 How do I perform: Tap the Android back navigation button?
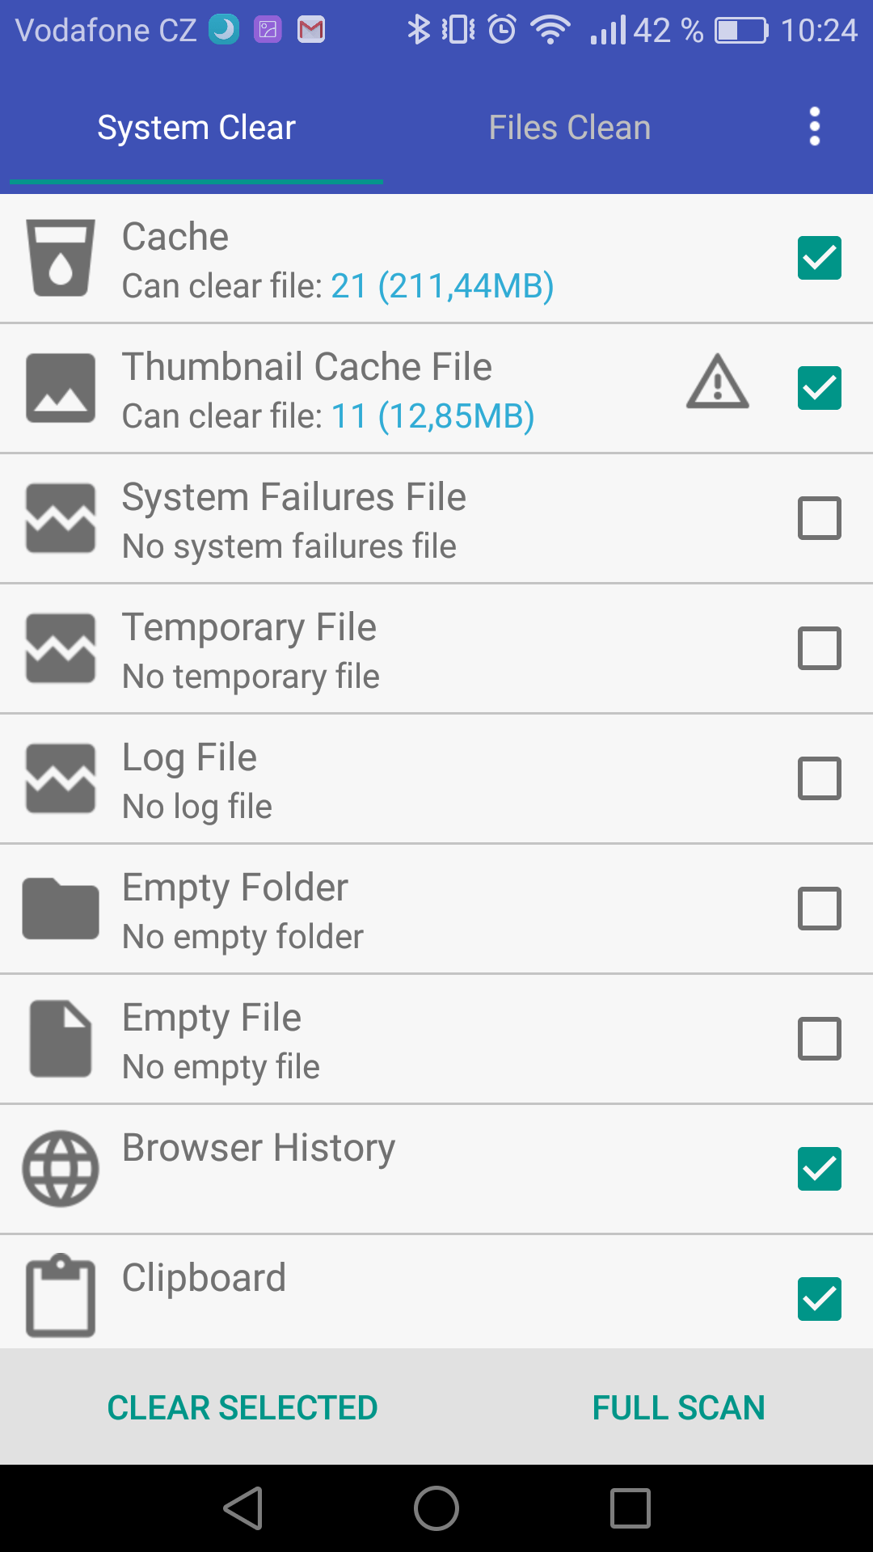tap(243, 1508)
